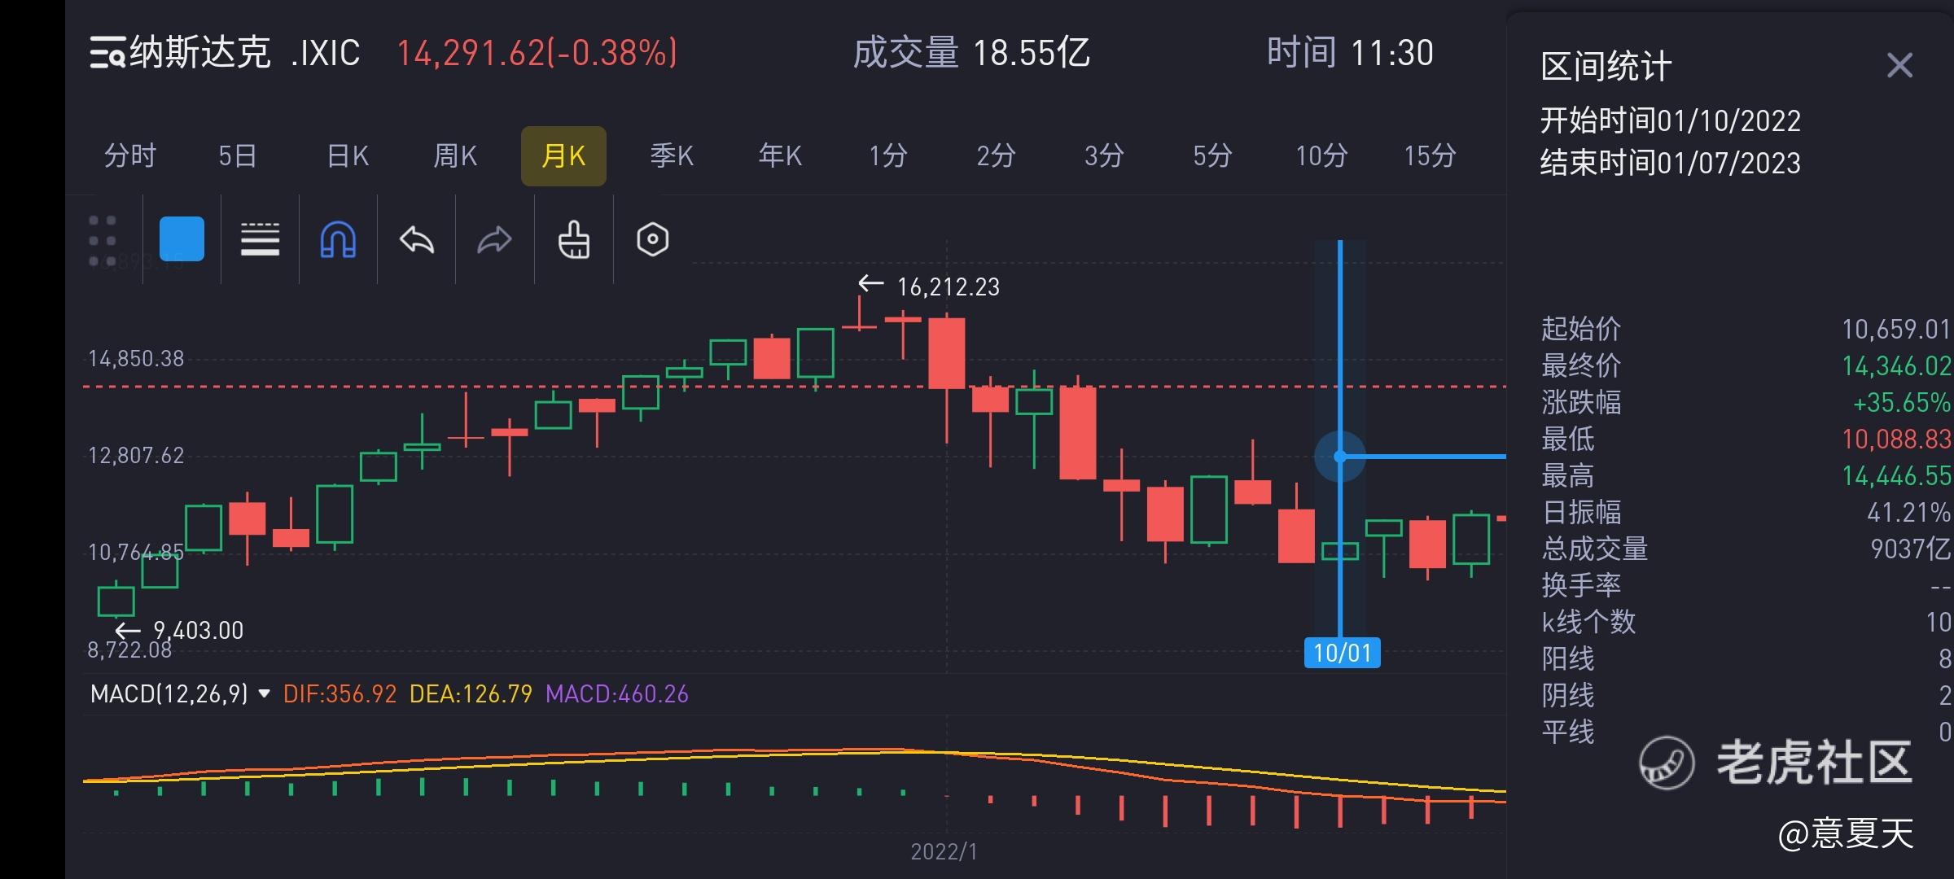Switch to the 5日 tab
The image size is (1954, 879).
(x=238, y=155)
